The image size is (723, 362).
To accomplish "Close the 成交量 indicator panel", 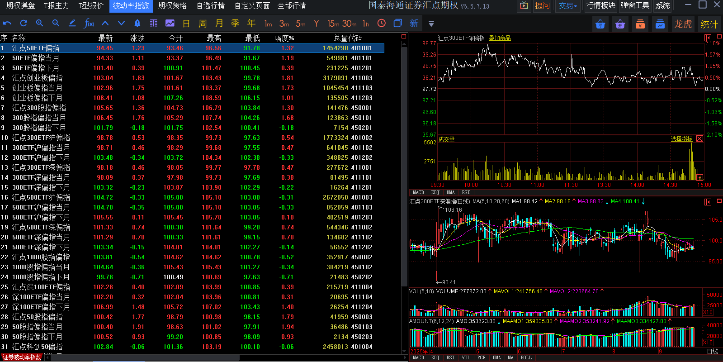I will [x=699, y=139].
